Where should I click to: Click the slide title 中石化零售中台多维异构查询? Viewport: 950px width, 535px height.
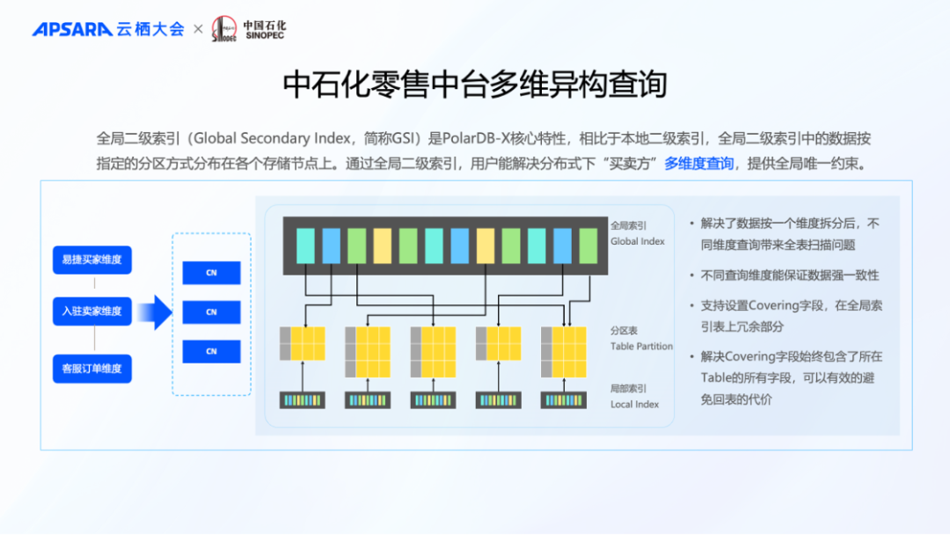click(x=474, y=84)
